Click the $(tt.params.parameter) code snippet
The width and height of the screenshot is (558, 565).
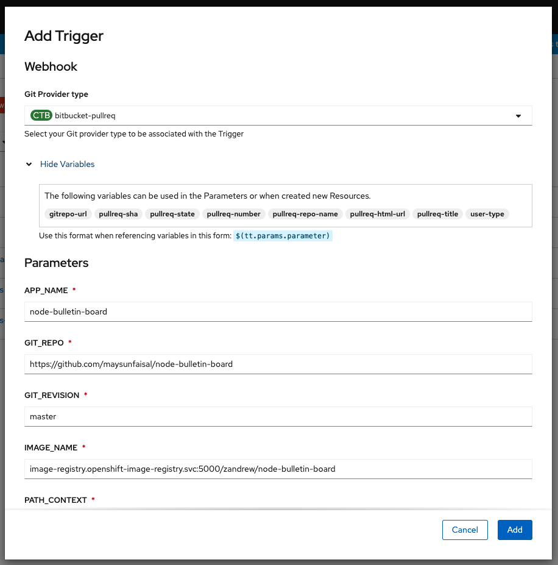pyautogui.click(x=283, y=236)
